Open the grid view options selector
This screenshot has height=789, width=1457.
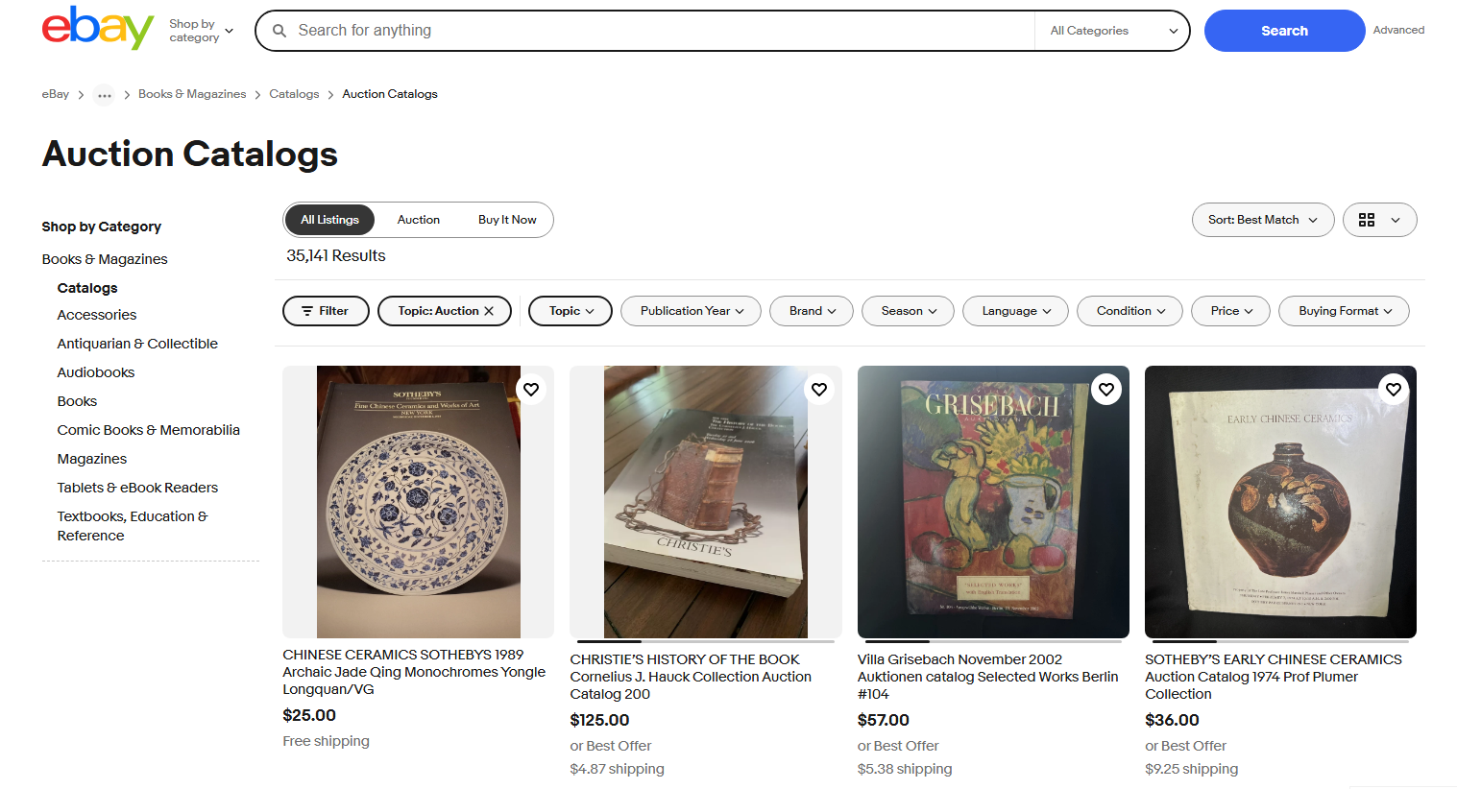1379,220
